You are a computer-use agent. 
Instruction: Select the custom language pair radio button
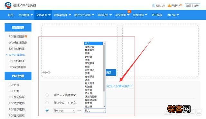(x=47, y=110)
